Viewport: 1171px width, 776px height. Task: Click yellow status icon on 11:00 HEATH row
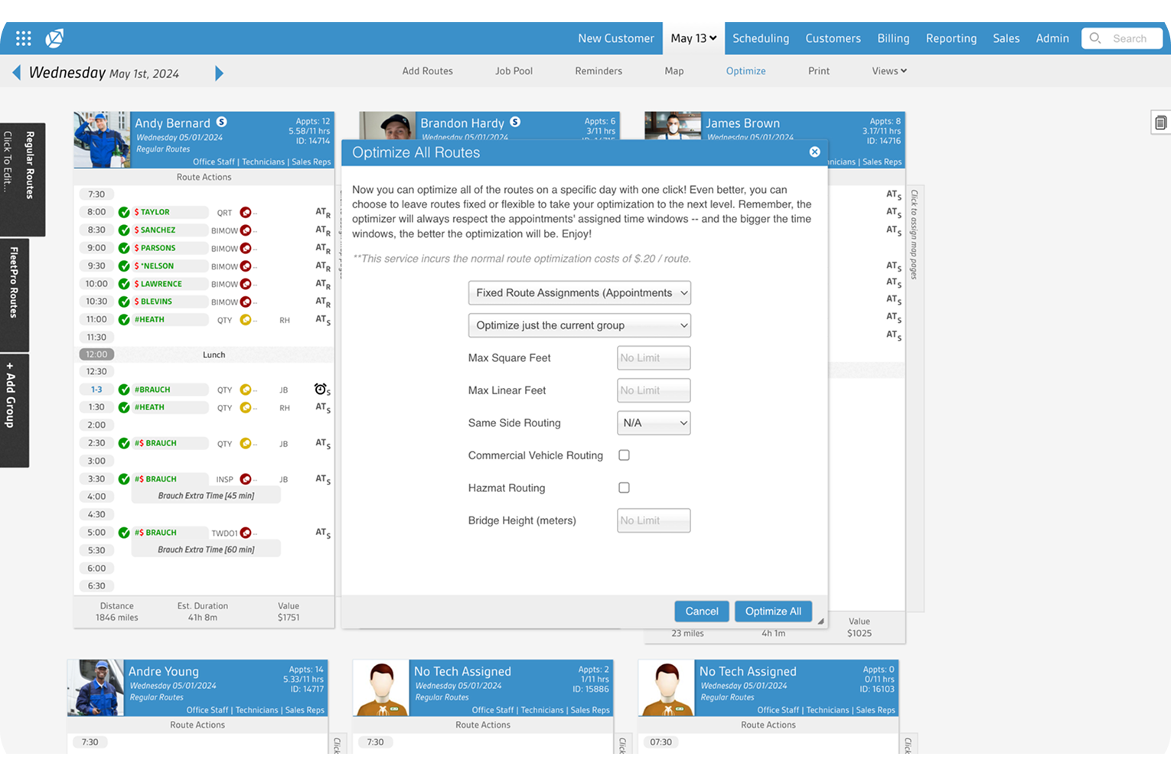[x=246, y=320]
